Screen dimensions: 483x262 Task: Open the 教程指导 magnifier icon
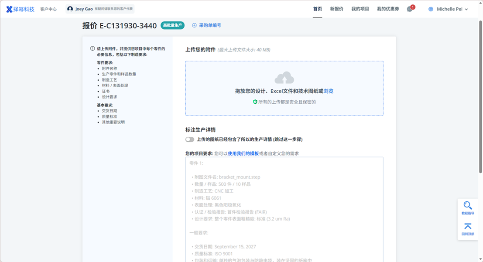468,205
